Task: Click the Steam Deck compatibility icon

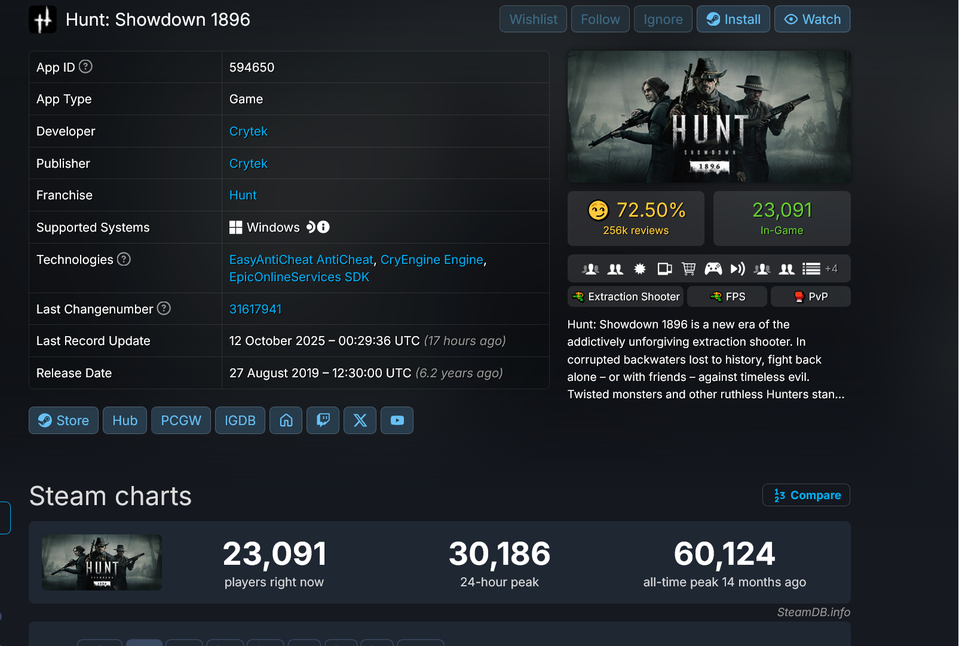Action: tap(310, 227)
